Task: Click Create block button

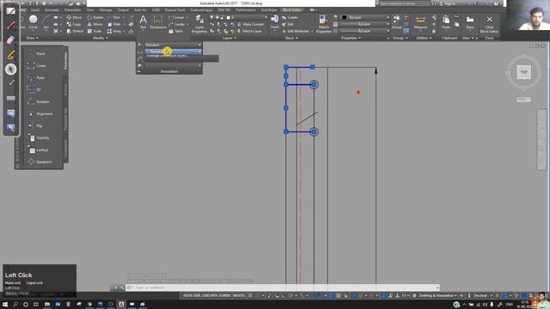Action: coord(290,17)
